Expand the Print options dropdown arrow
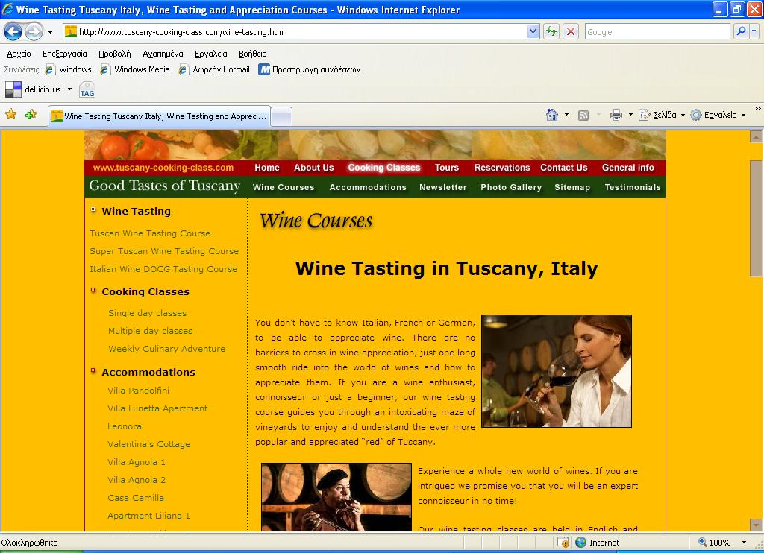 tap(630, 115)
